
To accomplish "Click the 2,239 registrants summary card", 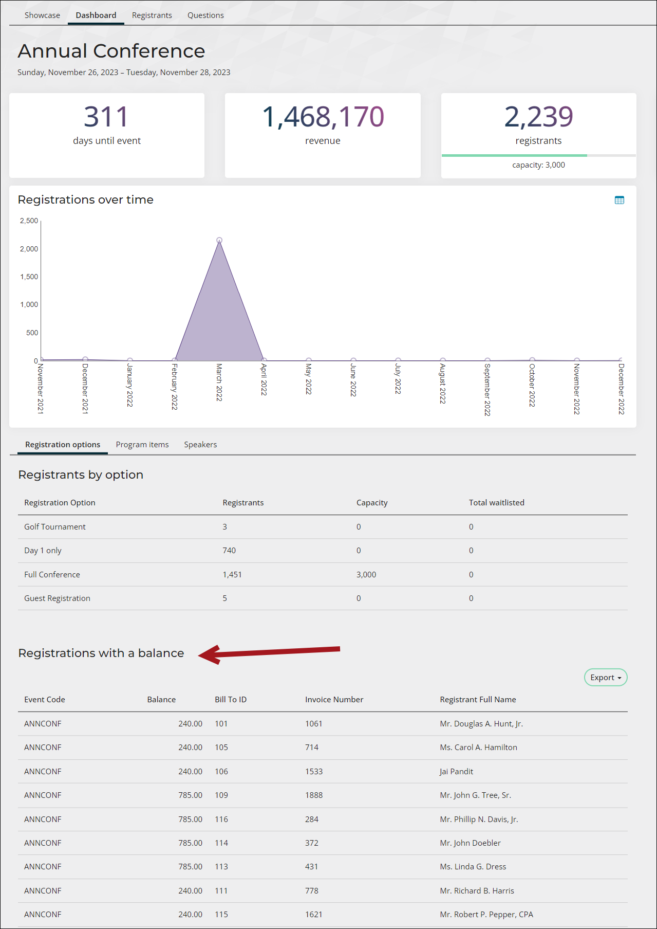I will (x=538, y=136).
